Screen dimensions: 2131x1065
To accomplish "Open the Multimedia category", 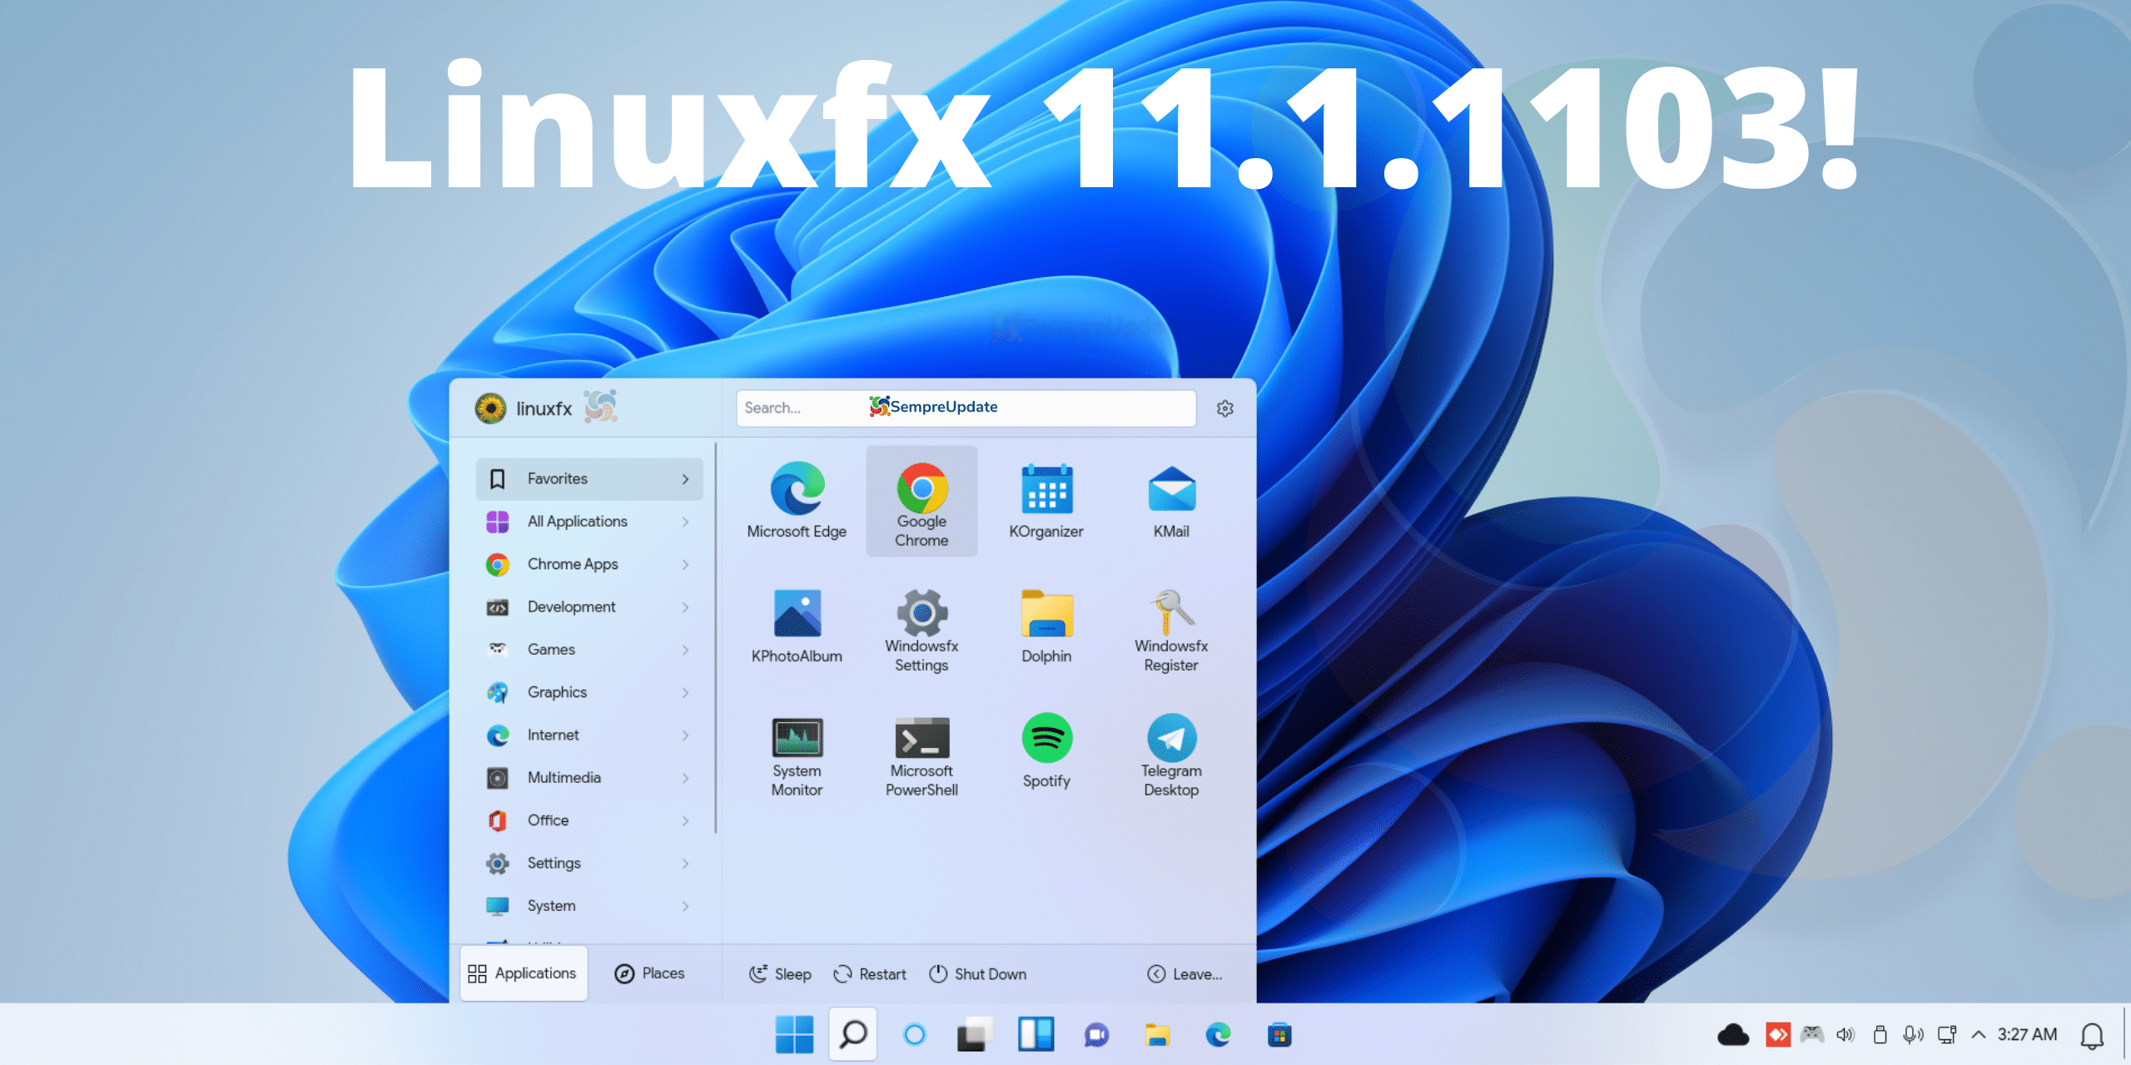I will [x=589, y=778].
